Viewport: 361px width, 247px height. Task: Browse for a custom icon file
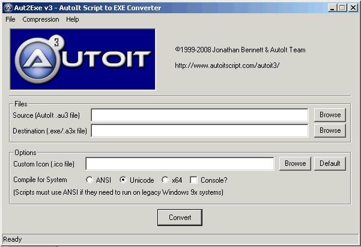(295, 163)
